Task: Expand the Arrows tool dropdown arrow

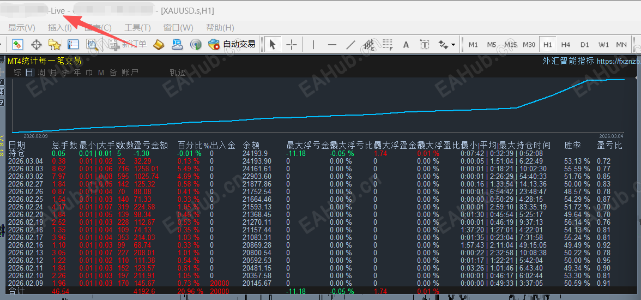Action: (x=453, y=44)
